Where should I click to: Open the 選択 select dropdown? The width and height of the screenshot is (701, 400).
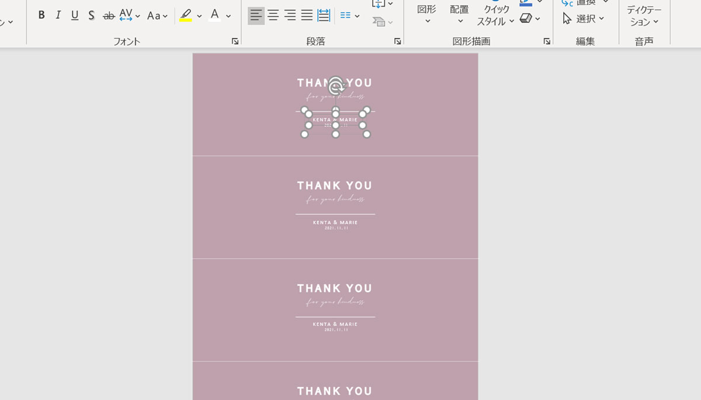tap(583, 19)
